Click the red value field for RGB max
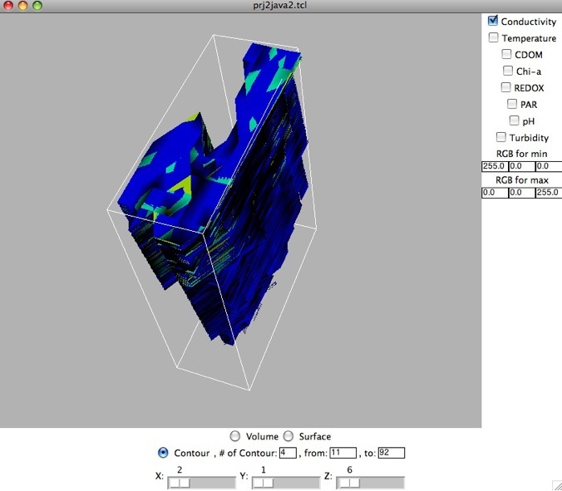Viewport: 562px width, 491px height. pyautogui.click(x=495, y=193)
